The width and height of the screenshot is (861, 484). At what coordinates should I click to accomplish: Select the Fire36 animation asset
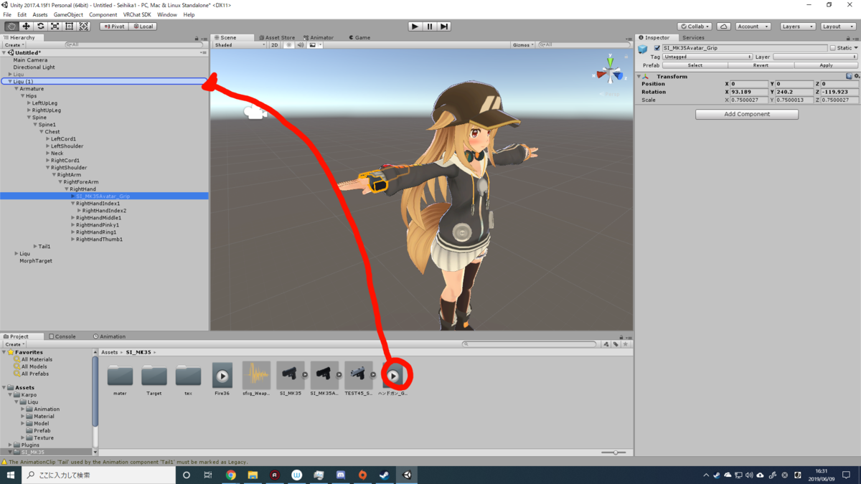[222, 379]
